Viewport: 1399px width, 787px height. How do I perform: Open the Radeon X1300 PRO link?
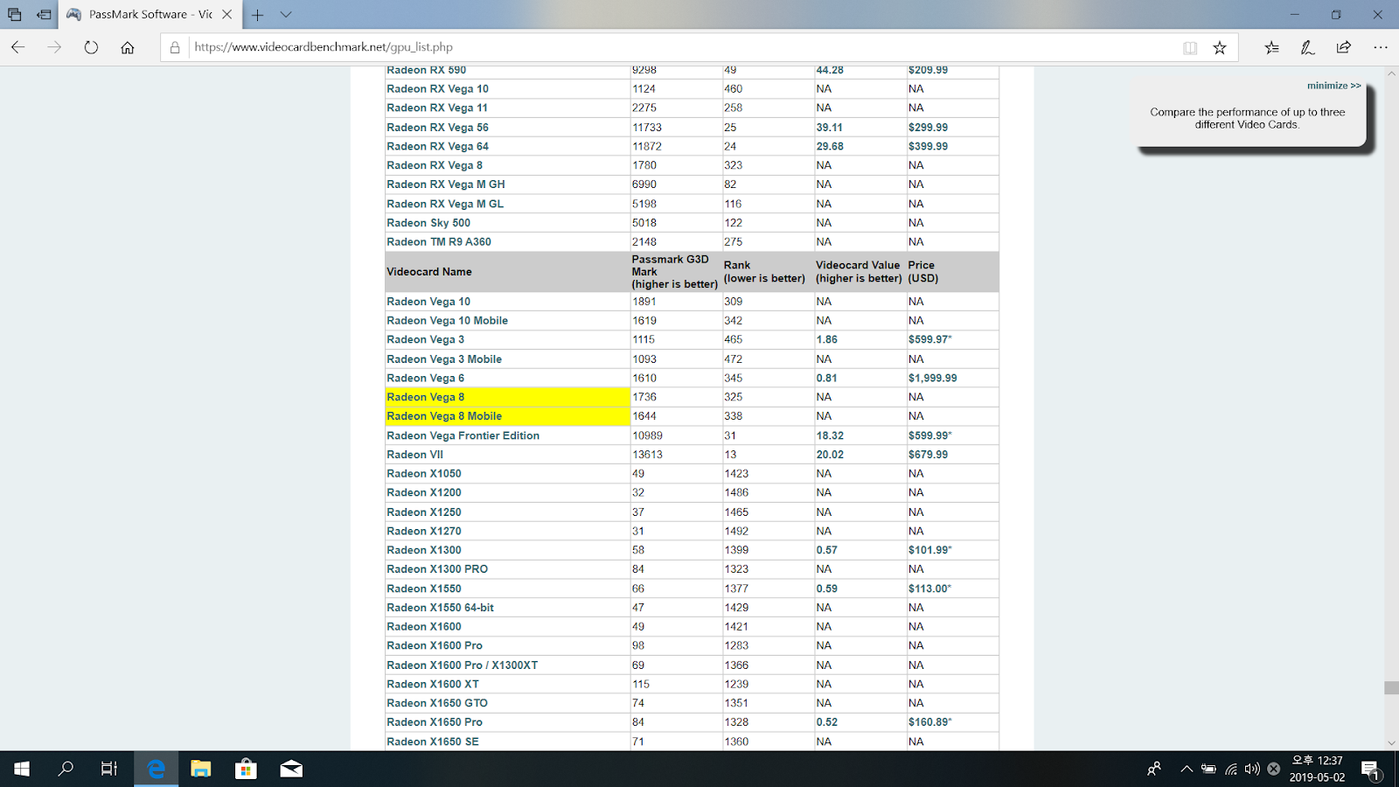(437, 569)
